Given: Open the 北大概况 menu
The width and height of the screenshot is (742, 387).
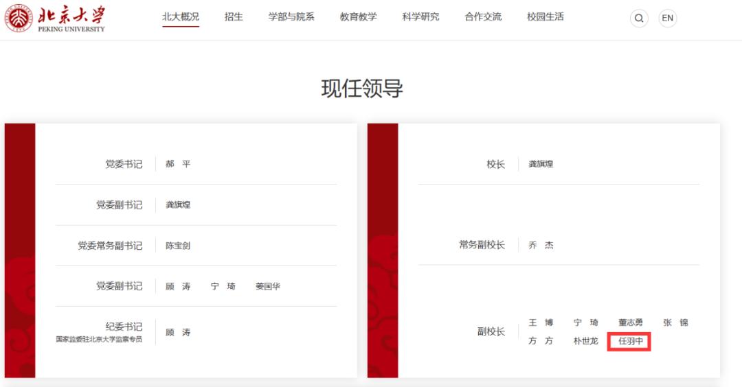Looking at the screenshot, I should [x=181, y=17].
